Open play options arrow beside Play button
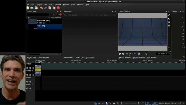 coord(133,54)
